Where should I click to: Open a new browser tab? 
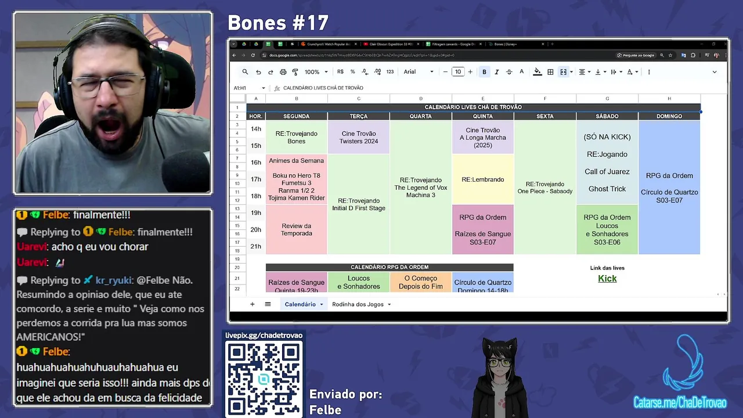point(552,44)
